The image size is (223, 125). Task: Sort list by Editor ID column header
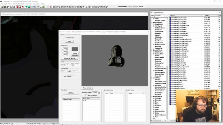click(185, 15)
